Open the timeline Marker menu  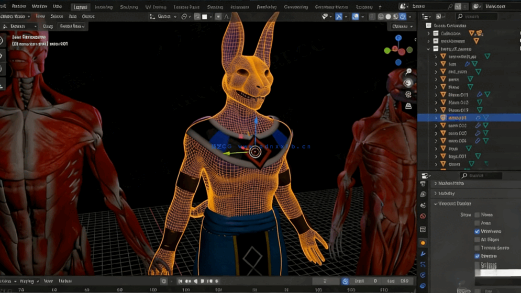65,281
